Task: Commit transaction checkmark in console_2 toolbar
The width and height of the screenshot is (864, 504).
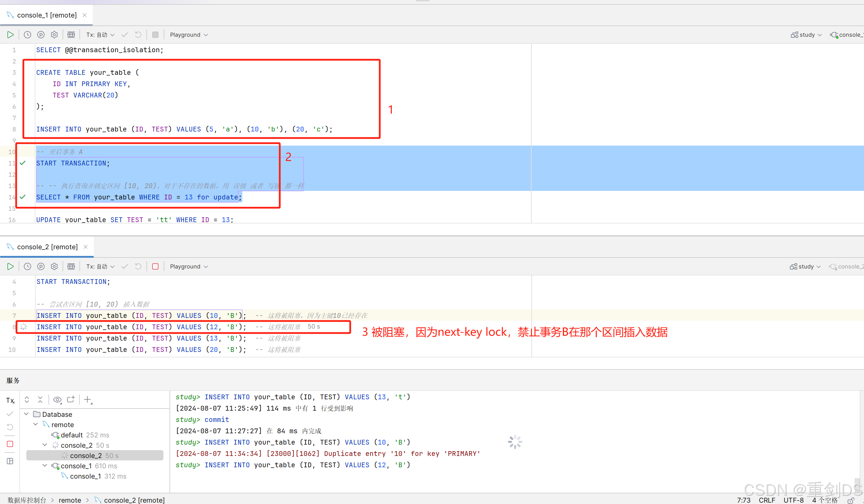Action: pos(125,266)
